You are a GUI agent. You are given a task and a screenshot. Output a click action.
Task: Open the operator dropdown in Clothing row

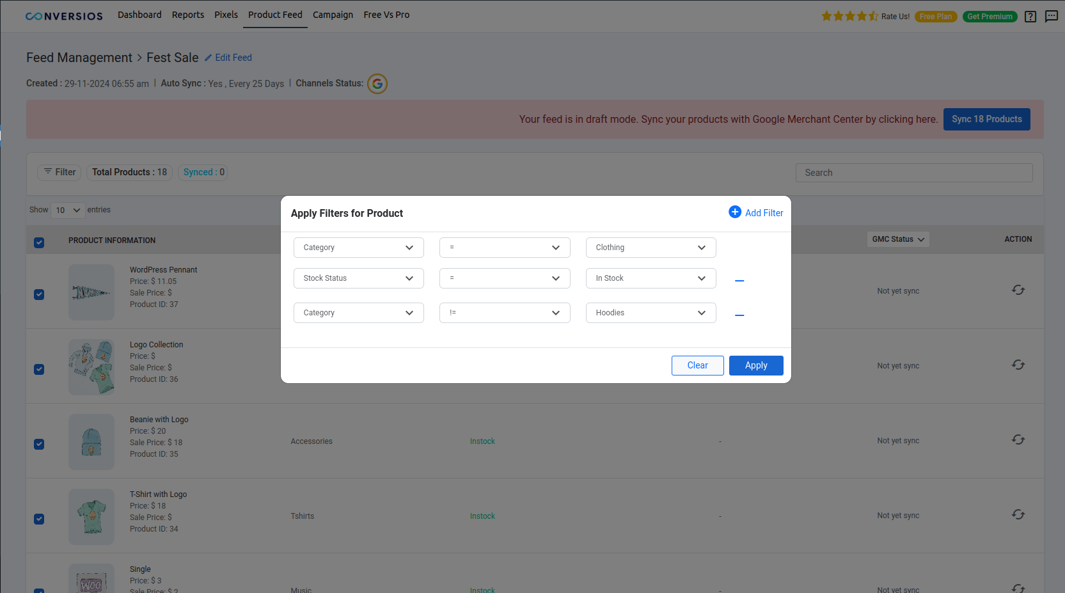point(505,248)
